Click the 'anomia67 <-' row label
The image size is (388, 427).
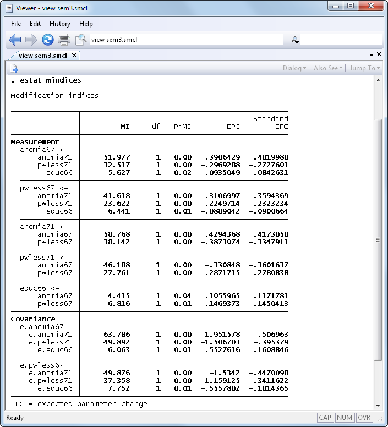pos(44,150)
